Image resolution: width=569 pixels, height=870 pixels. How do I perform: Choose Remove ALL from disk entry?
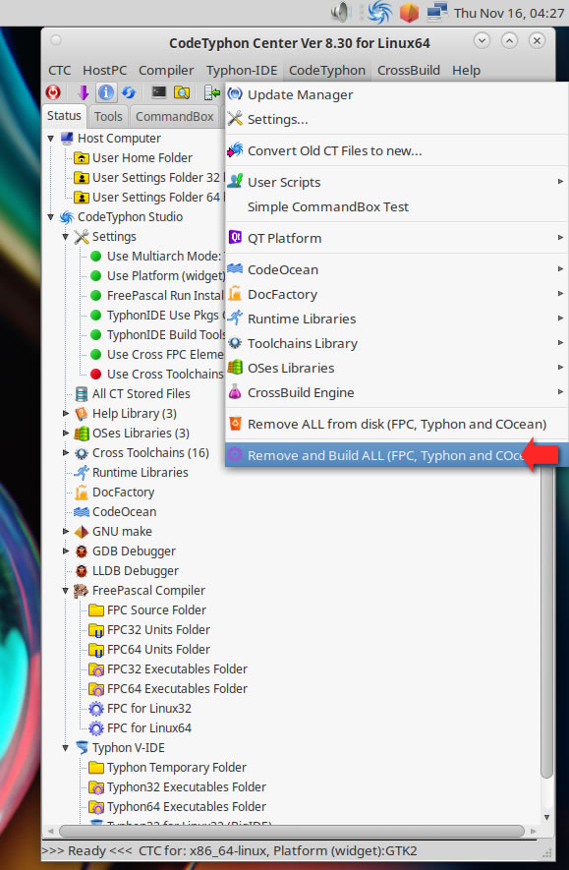(x=396, y=424)
